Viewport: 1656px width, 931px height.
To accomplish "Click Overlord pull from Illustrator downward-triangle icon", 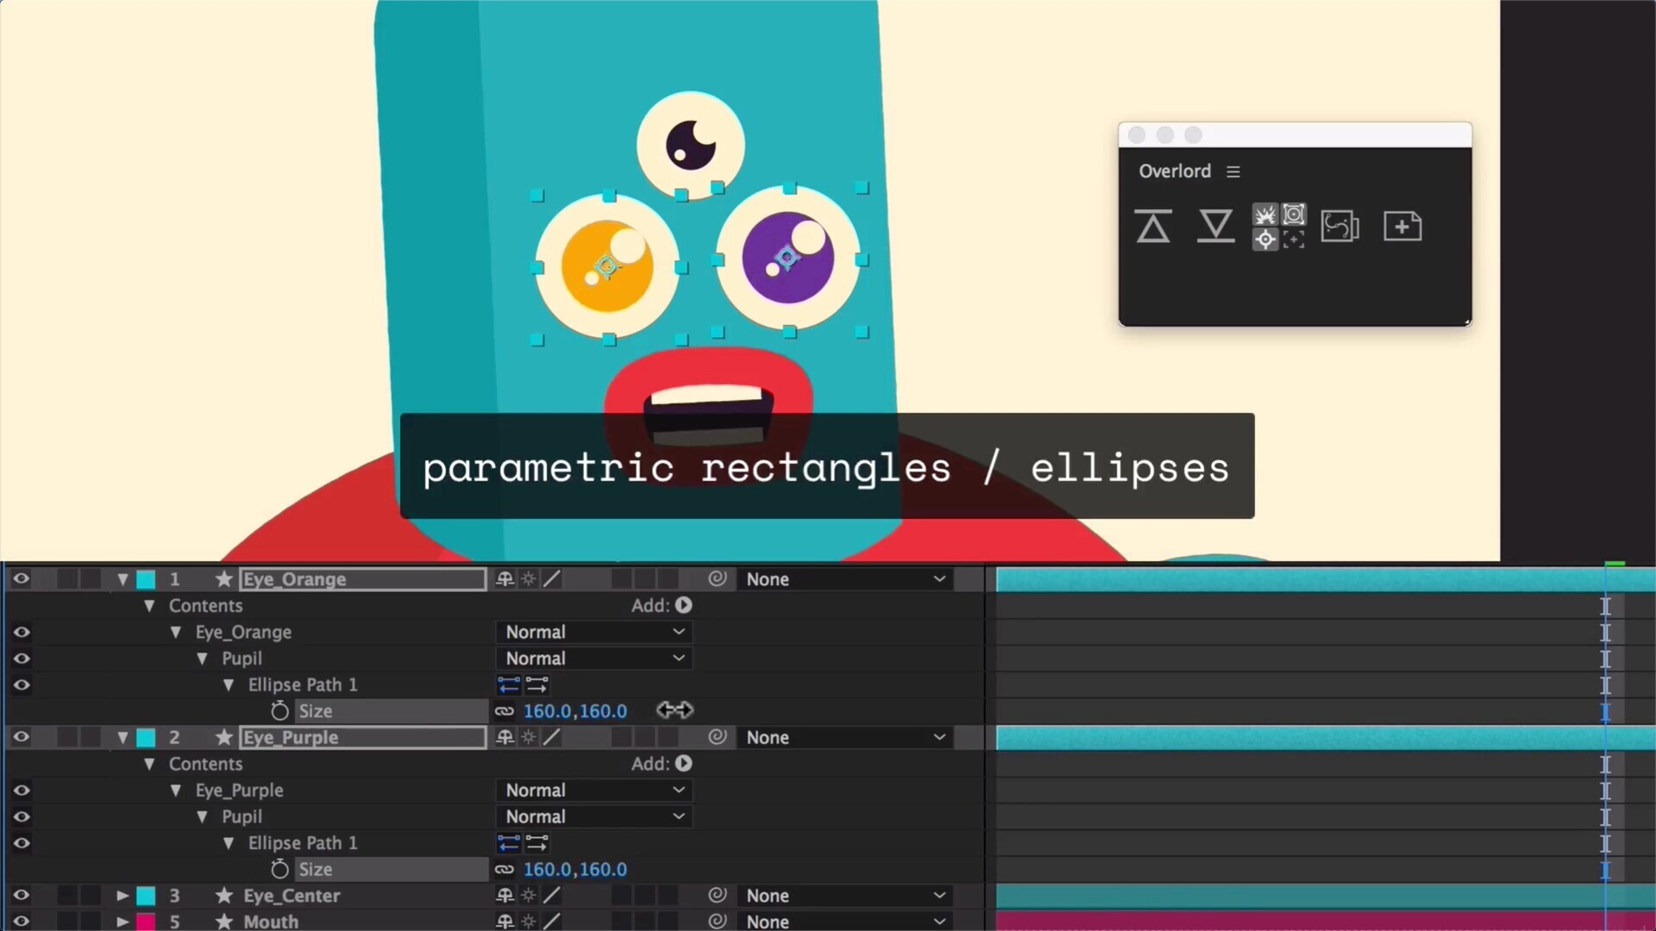I will click(x=1215, y=226).
